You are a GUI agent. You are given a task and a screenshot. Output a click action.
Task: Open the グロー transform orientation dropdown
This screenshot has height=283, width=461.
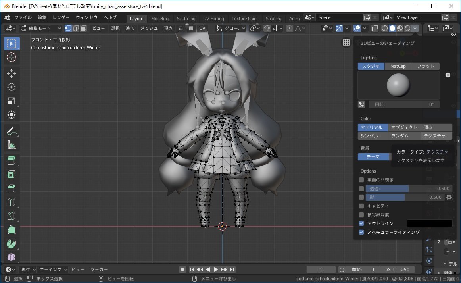(230, 28)
